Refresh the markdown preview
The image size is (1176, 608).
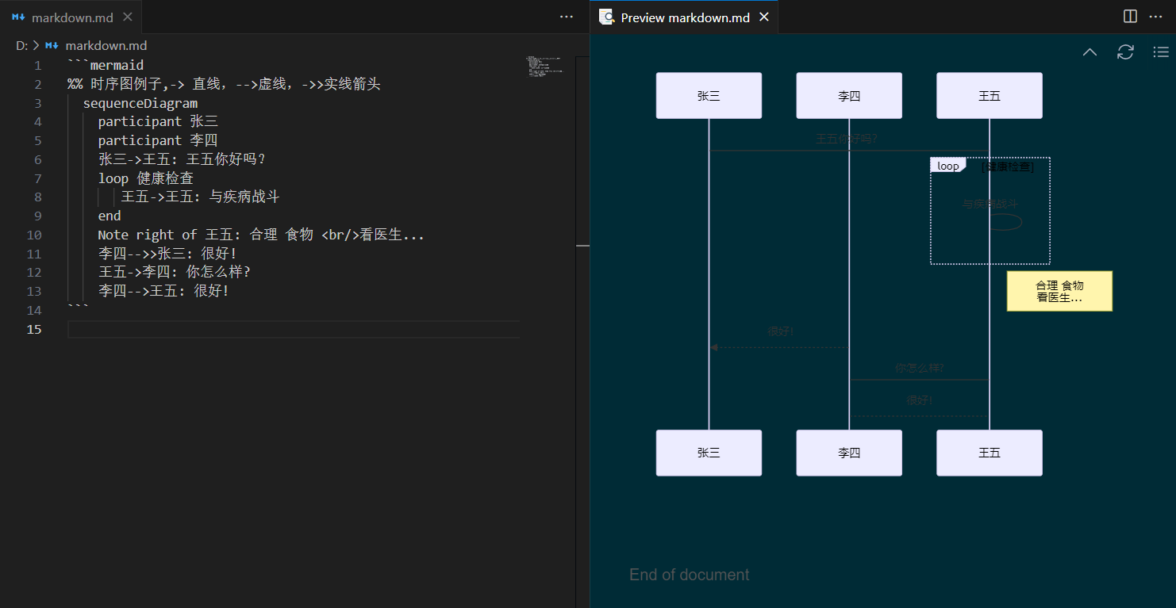(1125, 52)
